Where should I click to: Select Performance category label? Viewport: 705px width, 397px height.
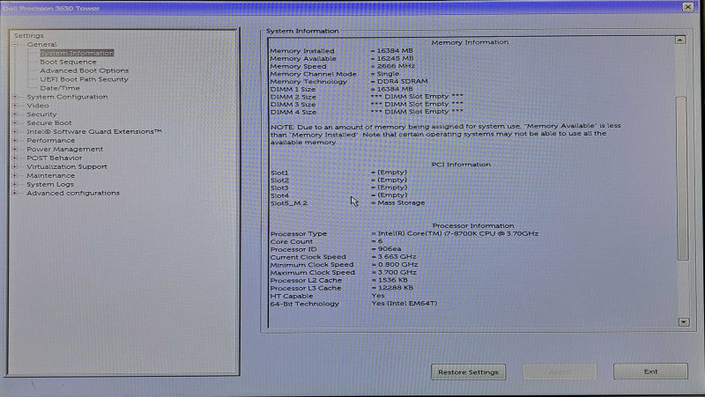point(51,140)
